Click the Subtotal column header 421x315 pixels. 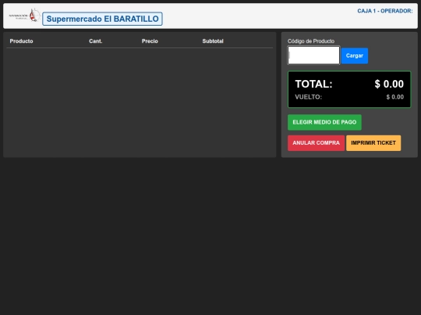(x=213, y=41)
